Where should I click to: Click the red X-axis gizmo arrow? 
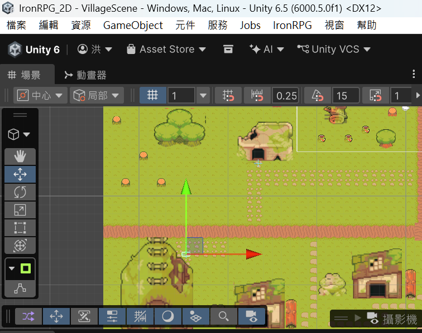(254, 254)
